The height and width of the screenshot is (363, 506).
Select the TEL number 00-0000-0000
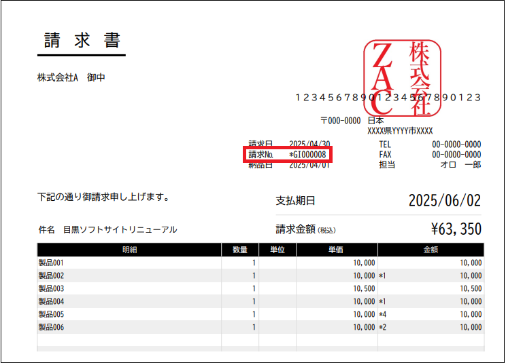(x=456, y=145)
